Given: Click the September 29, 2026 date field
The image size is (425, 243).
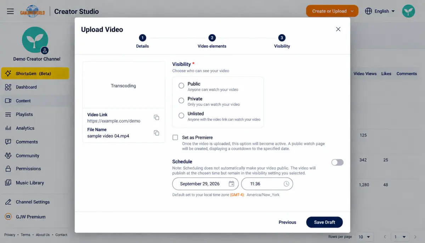Looking at the screenshot, I should pos(205,184).
